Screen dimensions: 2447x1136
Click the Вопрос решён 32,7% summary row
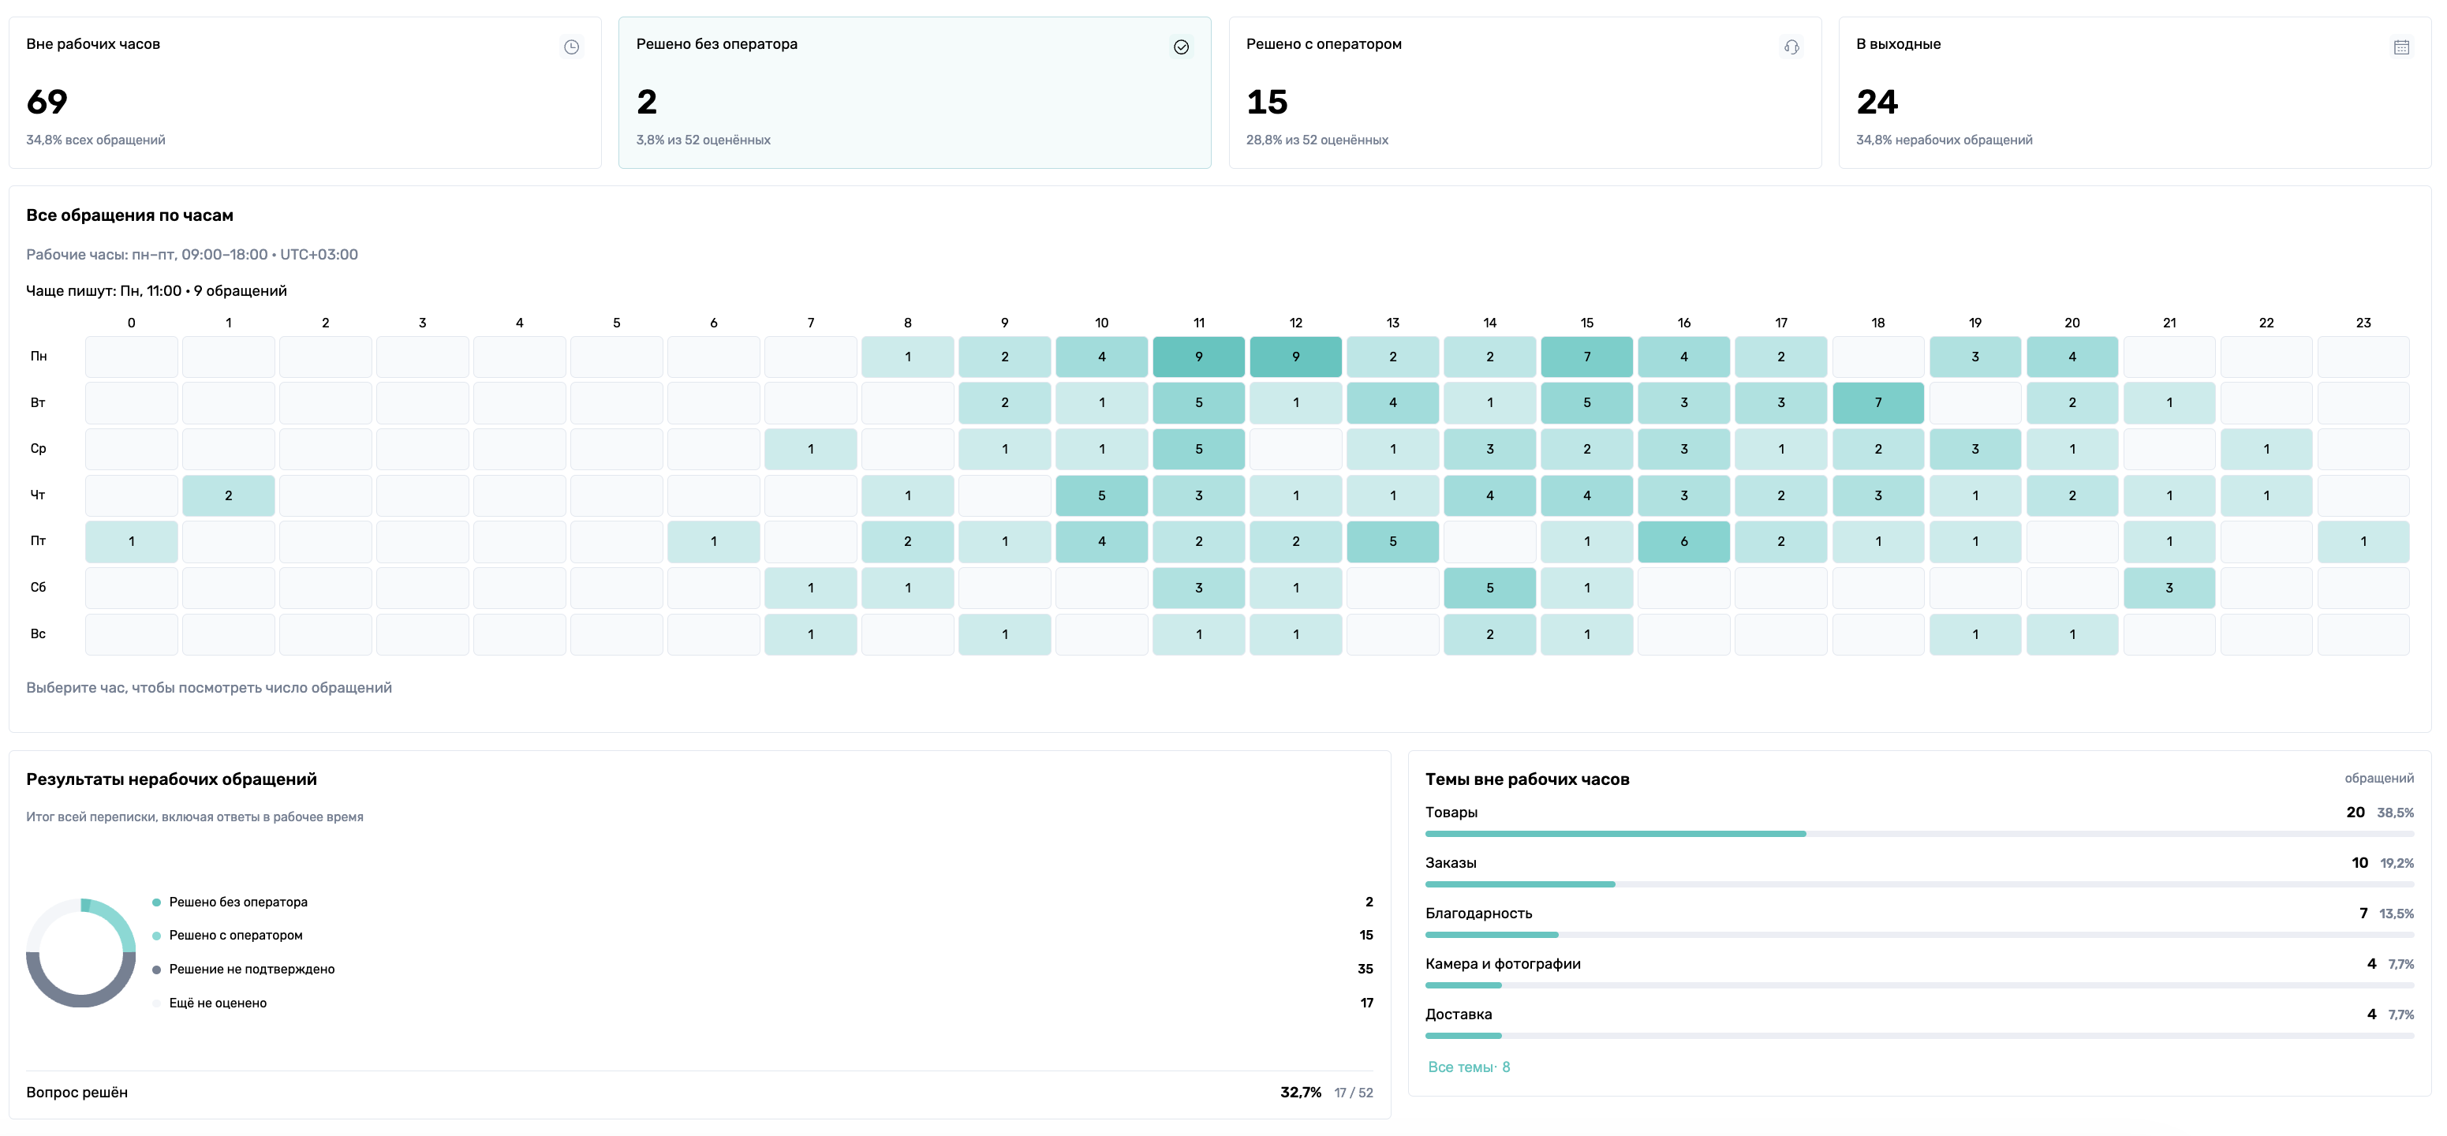699,1093
